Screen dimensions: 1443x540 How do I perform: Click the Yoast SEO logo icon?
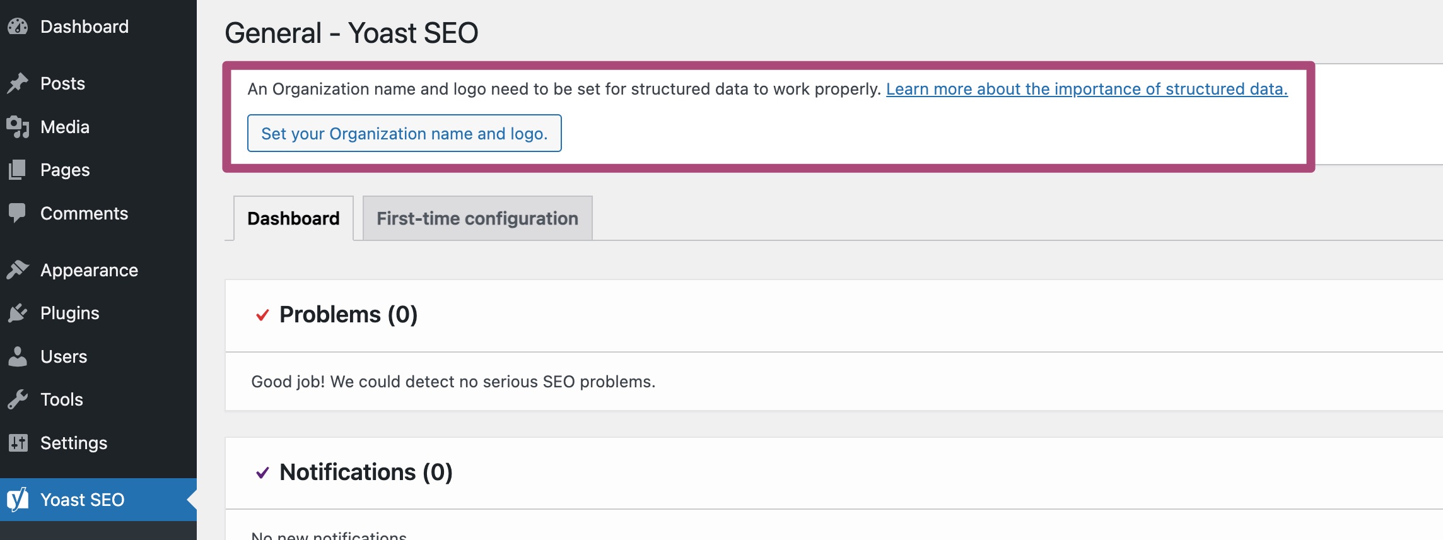[18, 500]
